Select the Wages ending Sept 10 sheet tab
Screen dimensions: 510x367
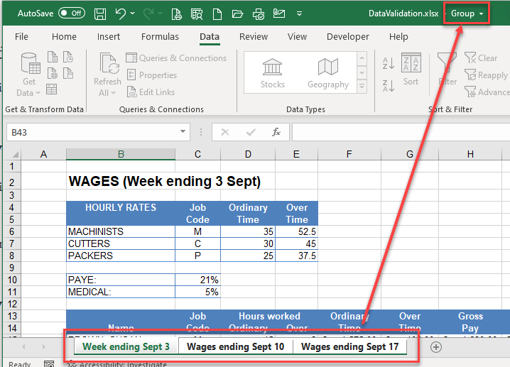[236, 347]
